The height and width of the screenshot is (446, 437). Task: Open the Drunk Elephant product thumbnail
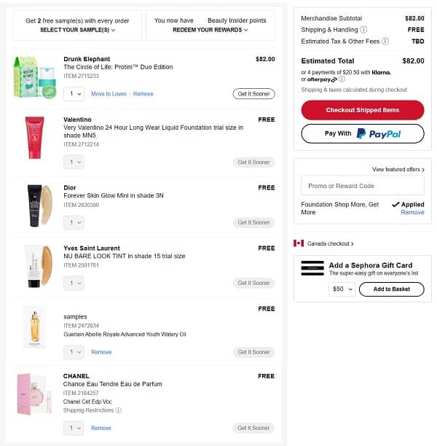[x=34, y=77]
